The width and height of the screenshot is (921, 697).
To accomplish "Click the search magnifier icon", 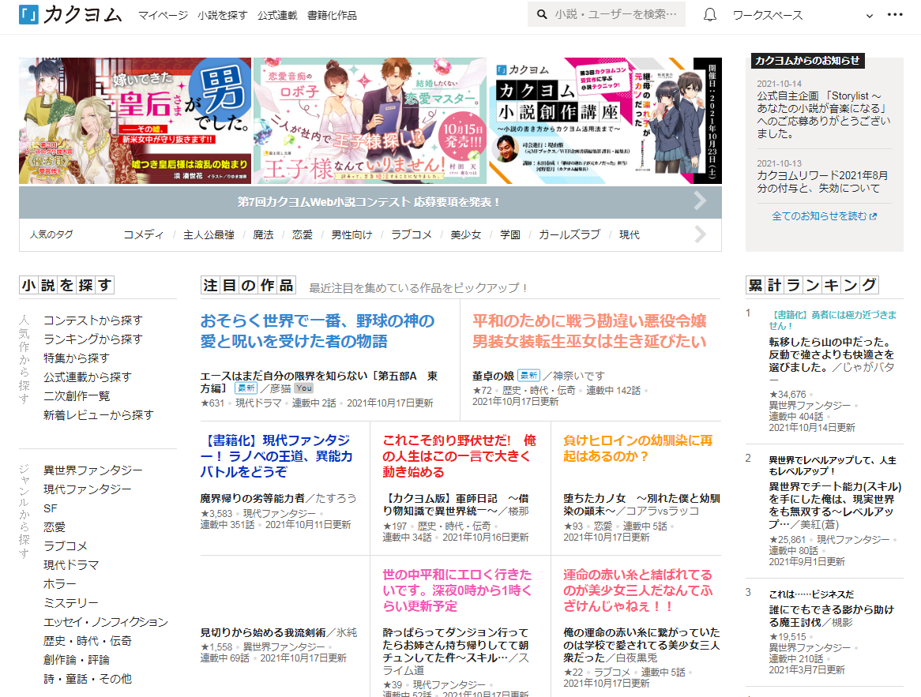I will pyautogui.click(x=542, y=15).
